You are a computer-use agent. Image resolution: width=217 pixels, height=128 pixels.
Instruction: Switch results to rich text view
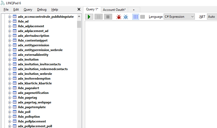[136, 17]
